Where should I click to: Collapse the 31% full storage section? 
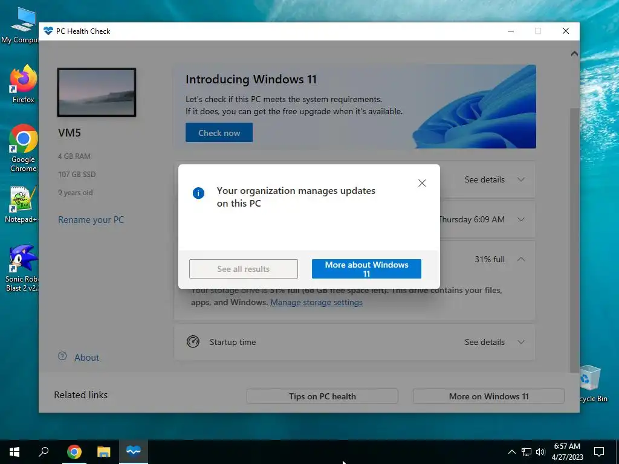point(521,259)
